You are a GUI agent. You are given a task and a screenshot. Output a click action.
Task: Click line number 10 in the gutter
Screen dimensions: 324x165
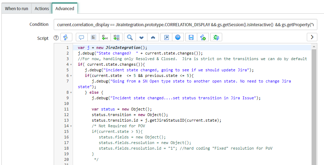(x=67, y=103)
